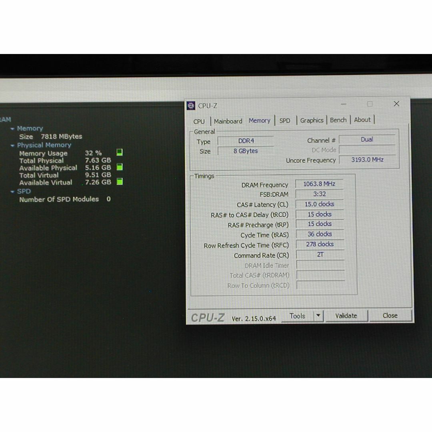432x432 pixels.
Task: Click the FSB:DRAM 3:32 value
Action: click(x=319, y=194)
